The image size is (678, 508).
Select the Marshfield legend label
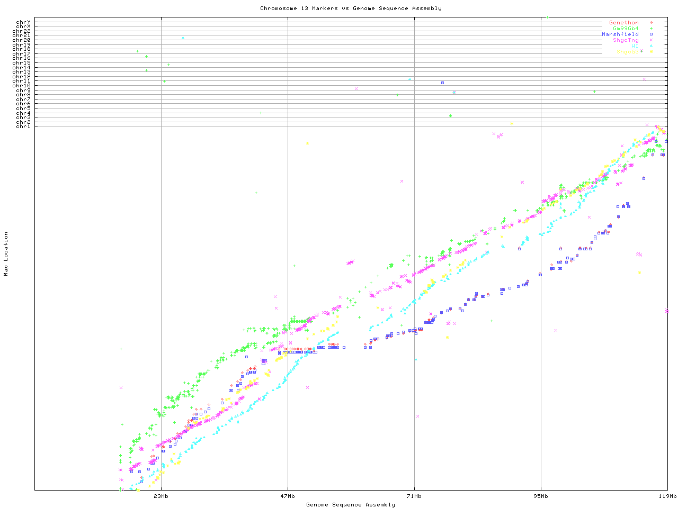point(620,34)
